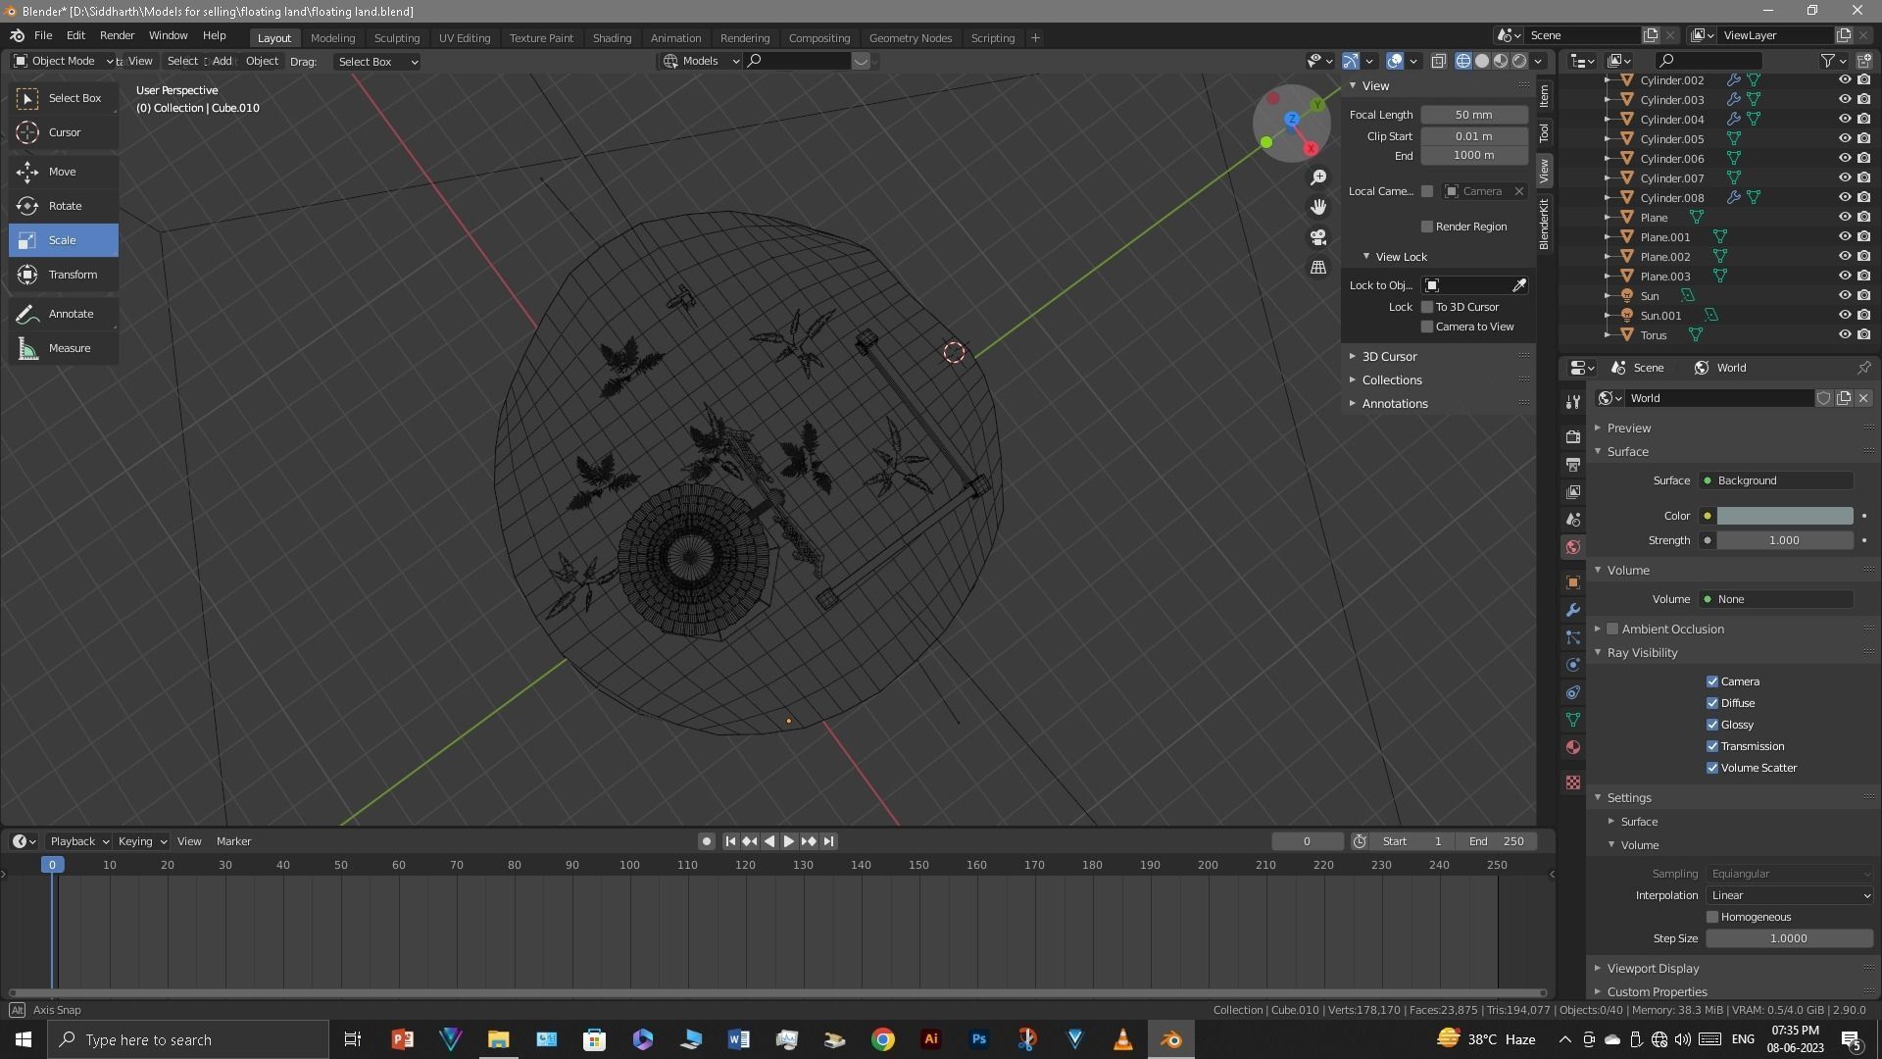Expand the 3D Cursor panel
Viewport: 1882px width, 1059px height.
[1389, 356]
